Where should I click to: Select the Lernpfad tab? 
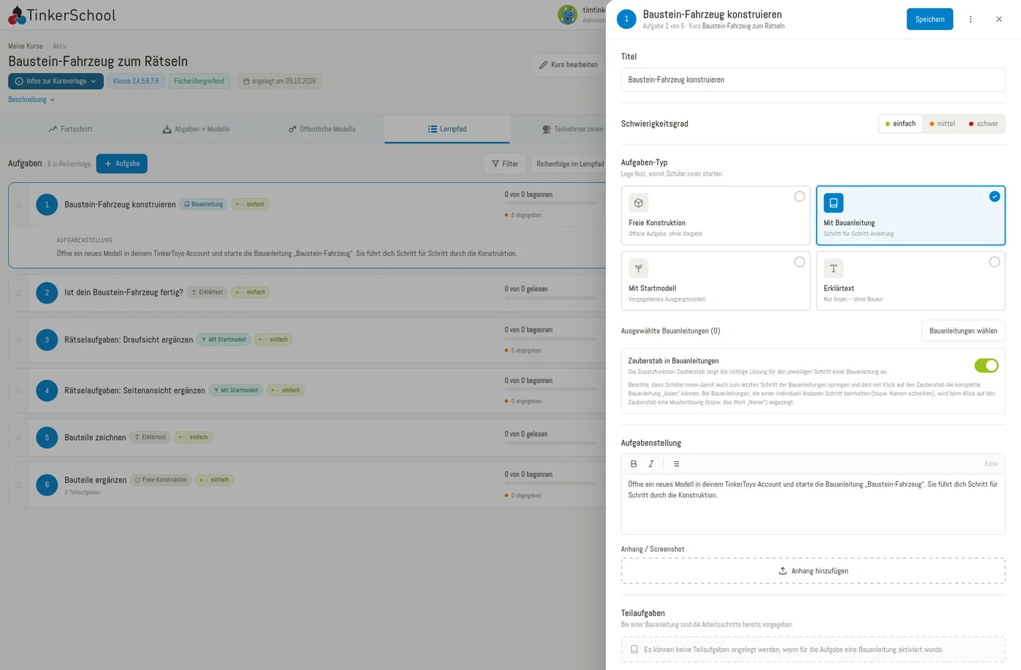click(x=447, y=129)
